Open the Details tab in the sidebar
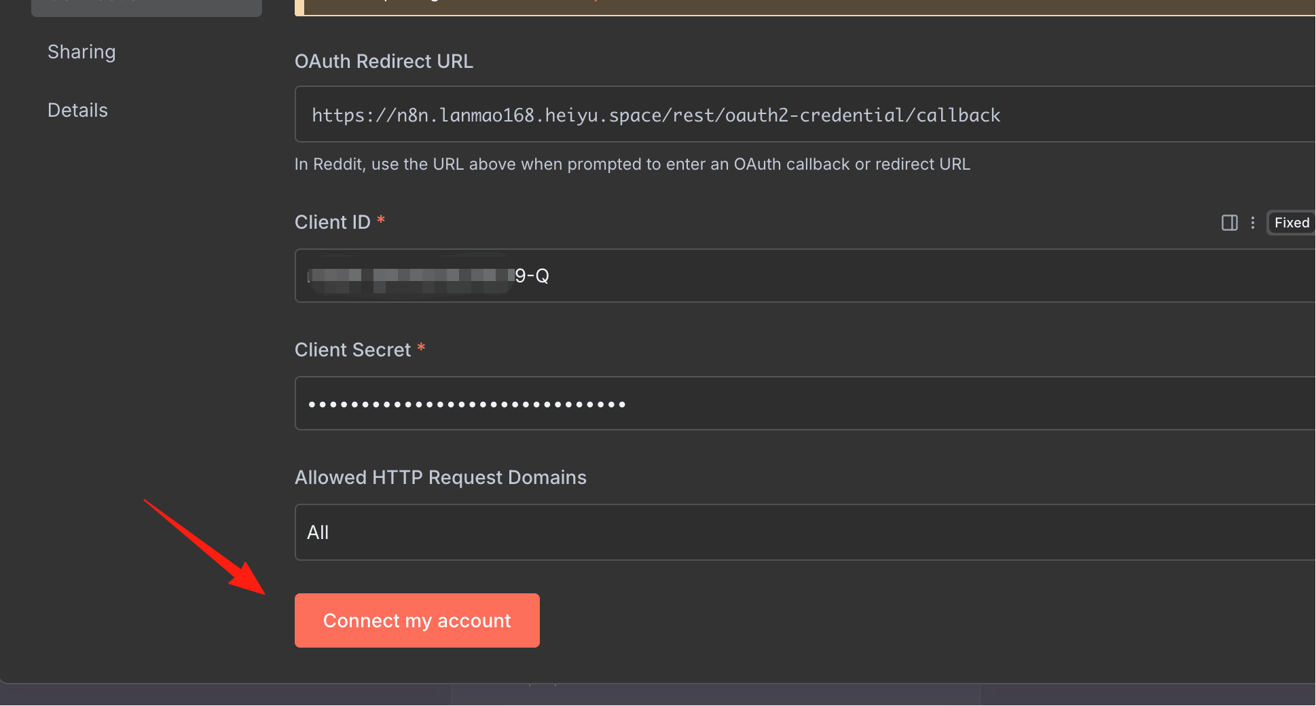The width and height of the screenshot is (1316, 706). coord(77,111)
